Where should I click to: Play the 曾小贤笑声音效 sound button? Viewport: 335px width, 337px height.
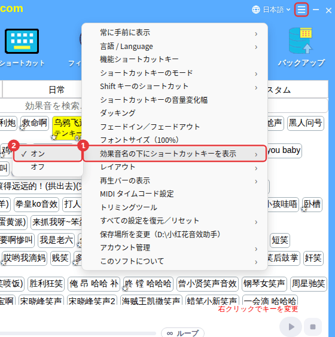pos(208,284)
